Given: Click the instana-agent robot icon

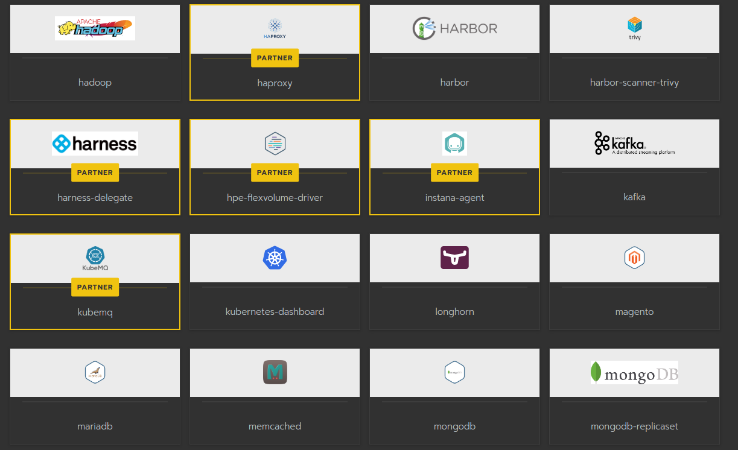Looking at the screenshot, I should tap(454, 144).
